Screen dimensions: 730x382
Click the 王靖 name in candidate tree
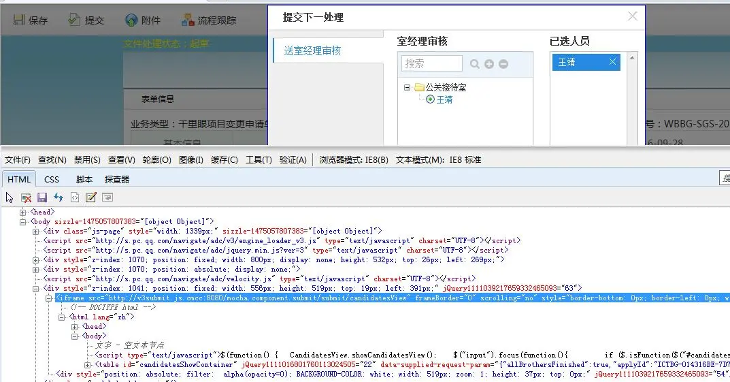tap(444, 99)
